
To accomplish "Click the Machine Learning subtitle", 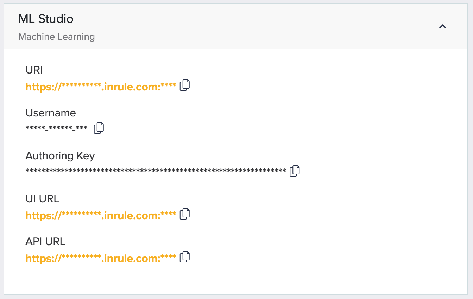I will [x=56, y=37].
